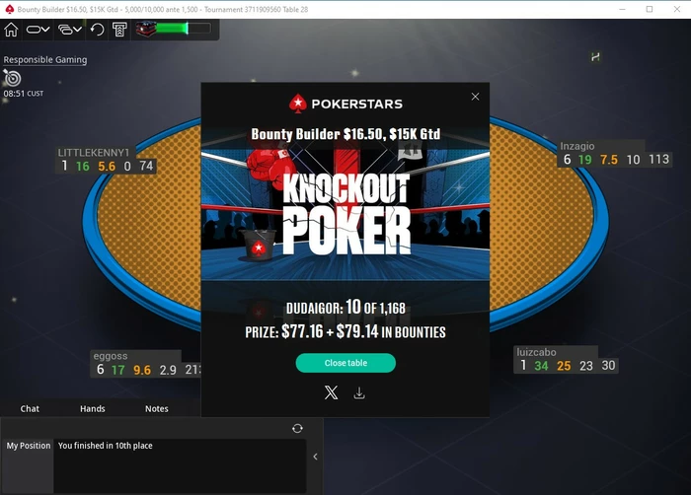Click the green Close table button
The width and height of the screenshot is (691, 495).
345,363
